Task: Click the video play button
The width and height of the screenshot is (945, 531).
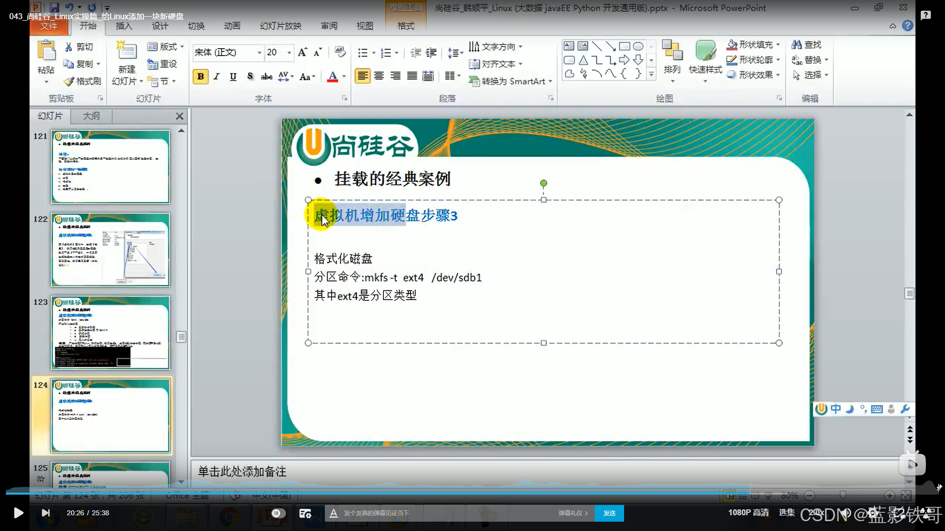Action: 18,513
